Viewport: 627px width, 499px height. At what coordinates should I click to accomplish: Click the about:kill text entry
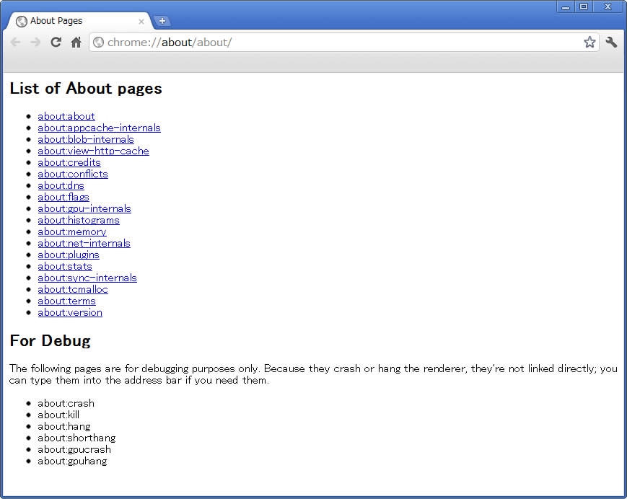(58, 415)
